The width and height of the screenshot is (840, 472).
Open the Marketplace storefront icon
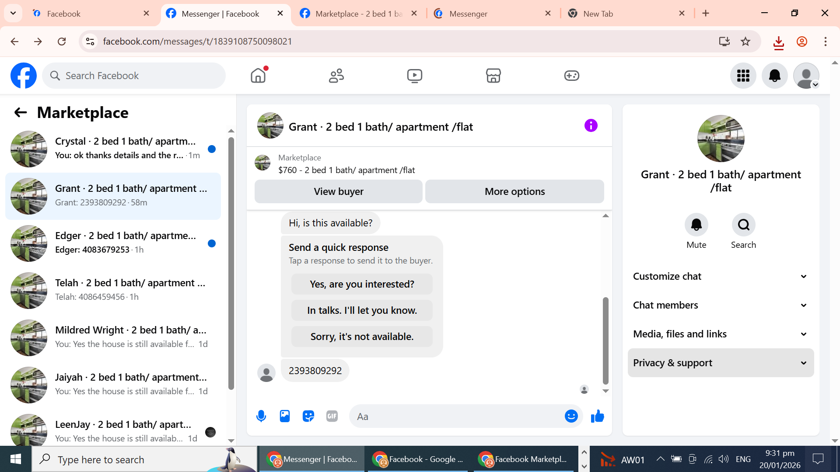pos(493,76)
